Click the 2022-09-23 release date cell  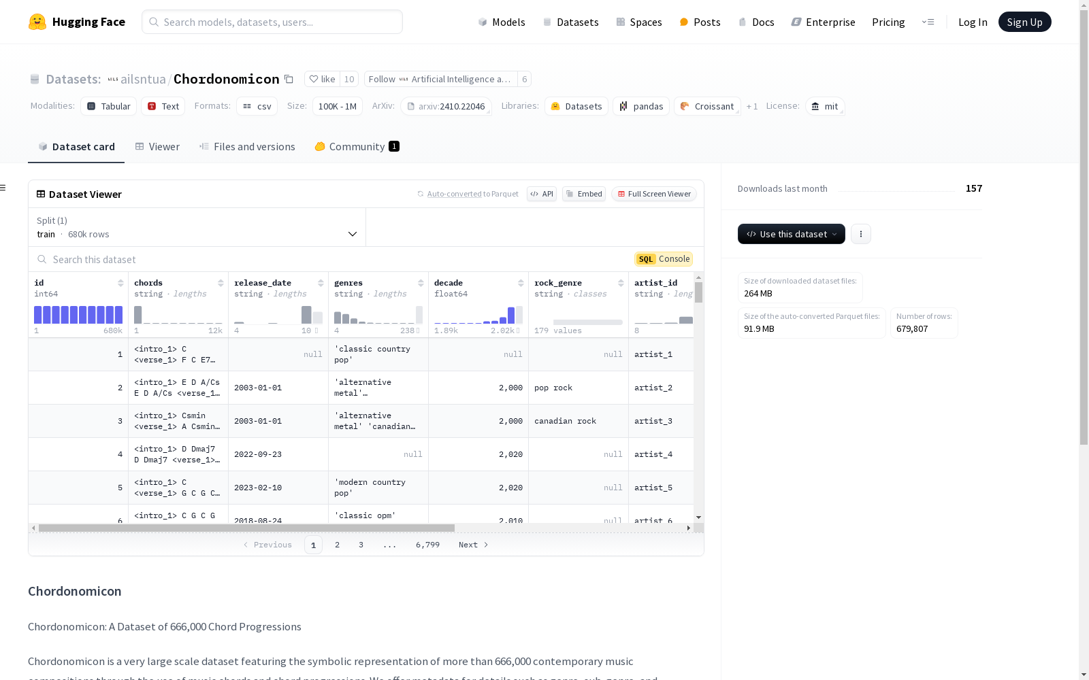click(278, 454)
